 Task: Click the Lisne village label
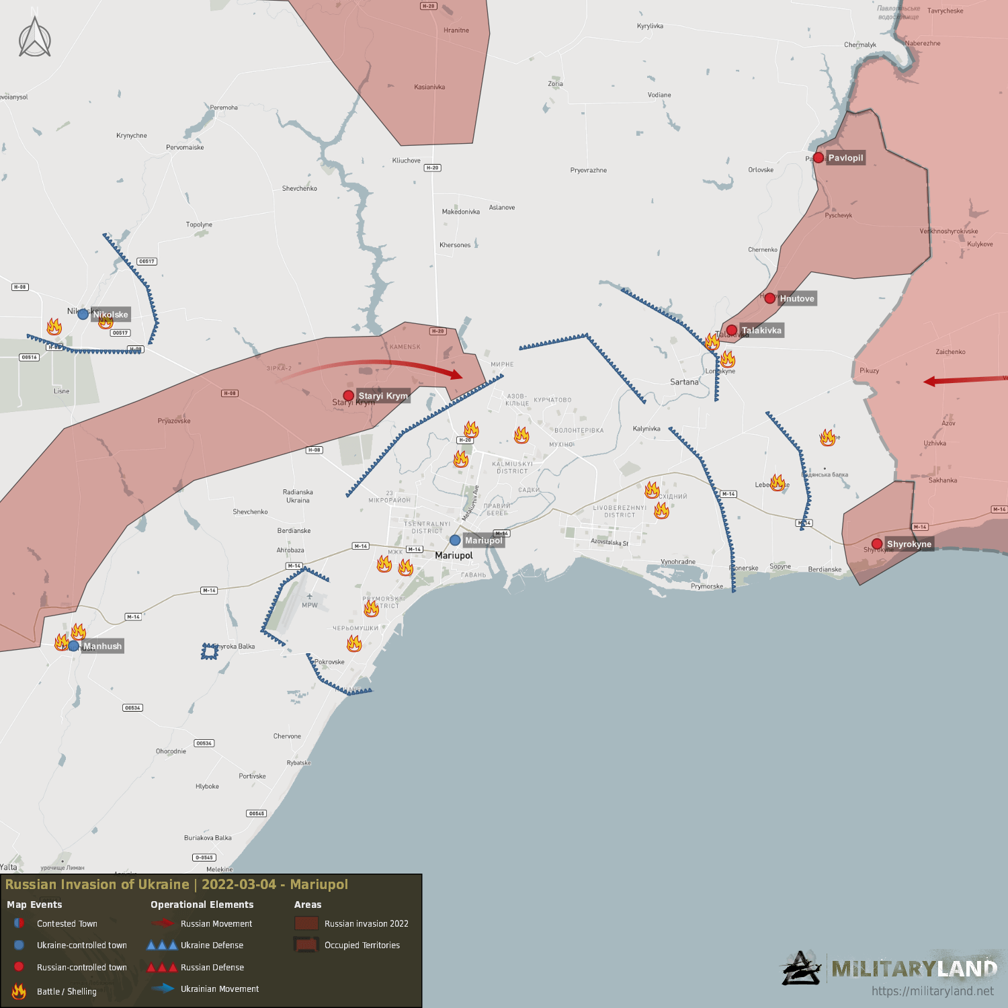tap(61, 390)
